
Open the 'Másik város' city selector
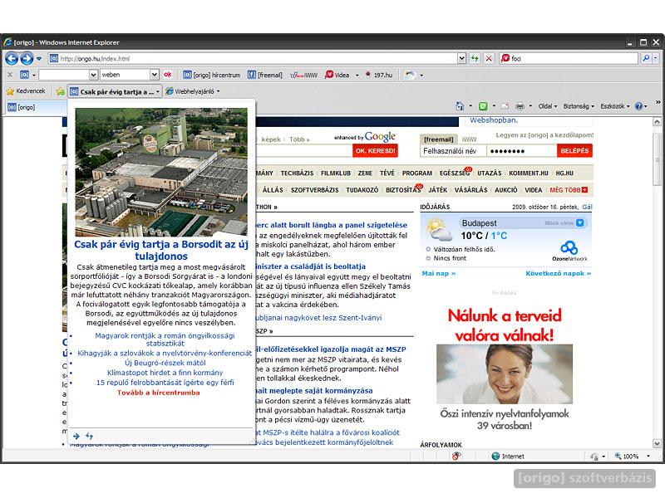tap(564, 222)
